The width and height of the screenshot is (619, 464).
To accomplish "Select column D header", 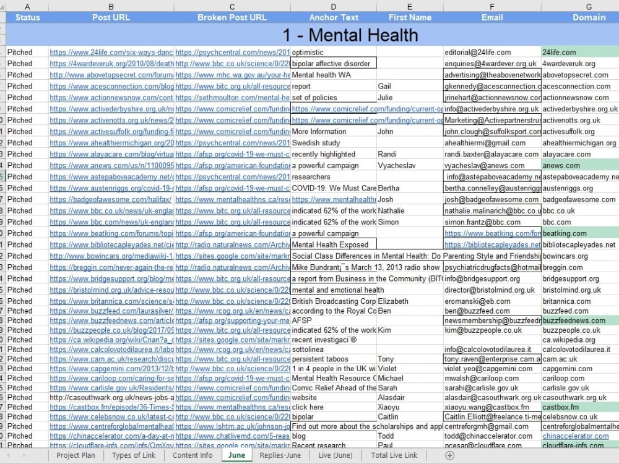I will click(334, 6).
